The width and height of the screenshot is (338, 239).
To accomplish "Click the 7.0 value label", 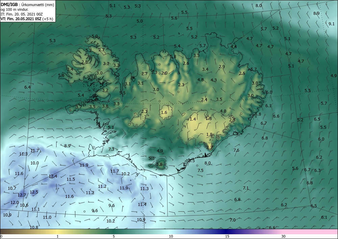I will 233,220.
